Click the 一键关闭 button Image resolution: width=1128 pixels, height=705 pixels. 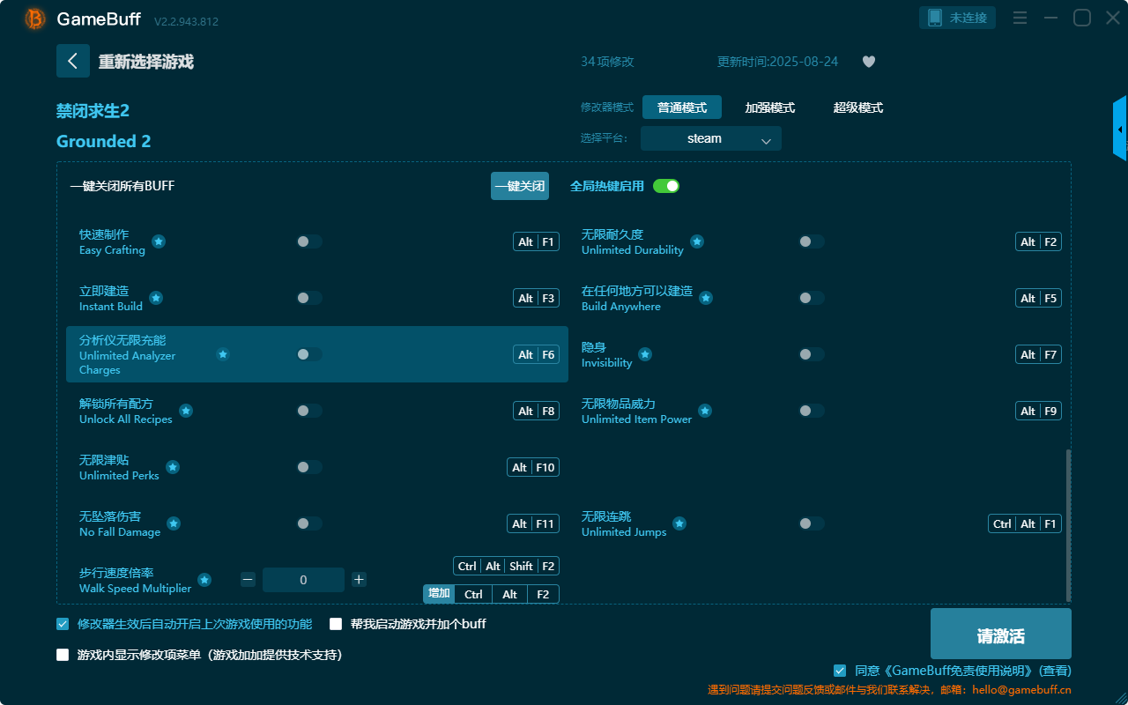(x=520, y=186)
